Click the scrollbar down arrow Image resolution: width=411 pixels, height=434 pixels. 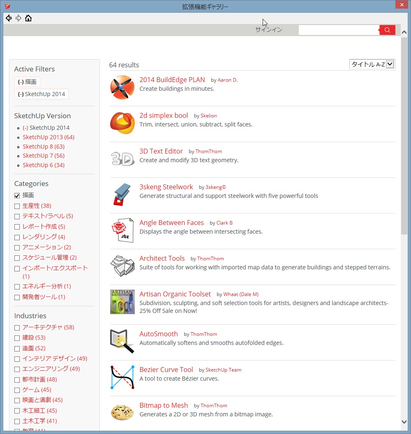point(404,422)
